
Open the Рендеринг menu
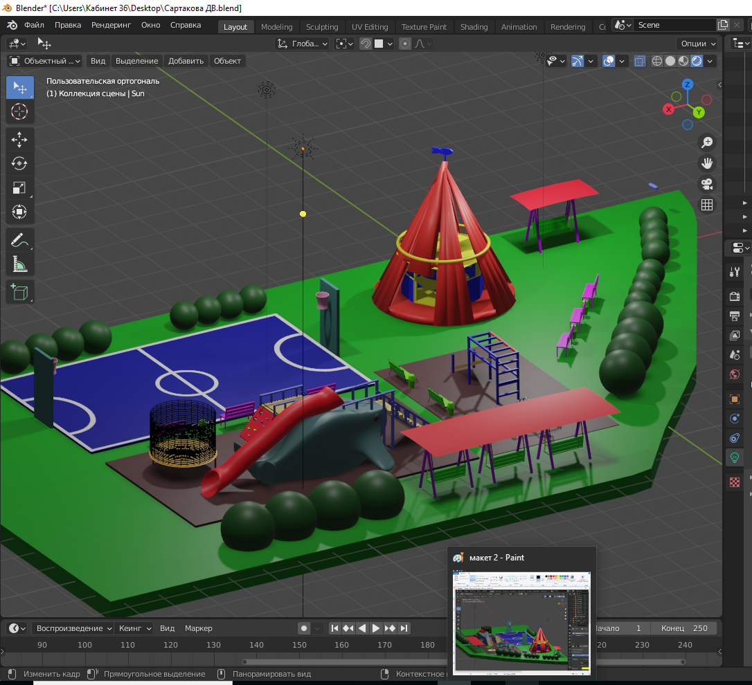tap(111, 25)
